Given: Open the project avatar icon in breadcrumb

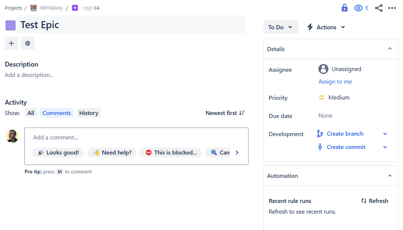Looking at the screenshot, I should tap(33, 8).
